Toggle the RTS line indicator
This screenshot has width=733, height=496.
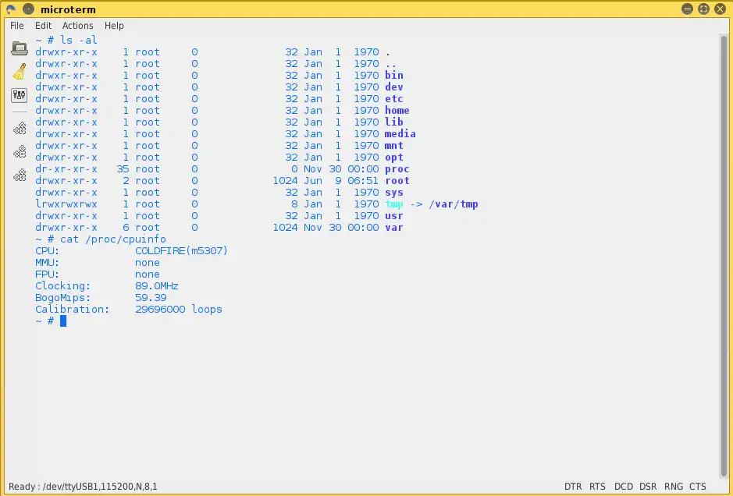coord(597,487)
